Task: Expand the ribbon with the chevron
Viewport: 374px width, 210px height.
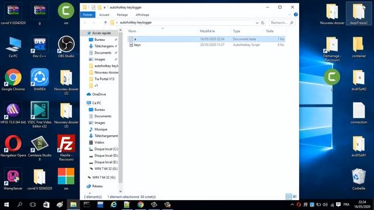Action: pyautogui.click(x=290, y=15)
